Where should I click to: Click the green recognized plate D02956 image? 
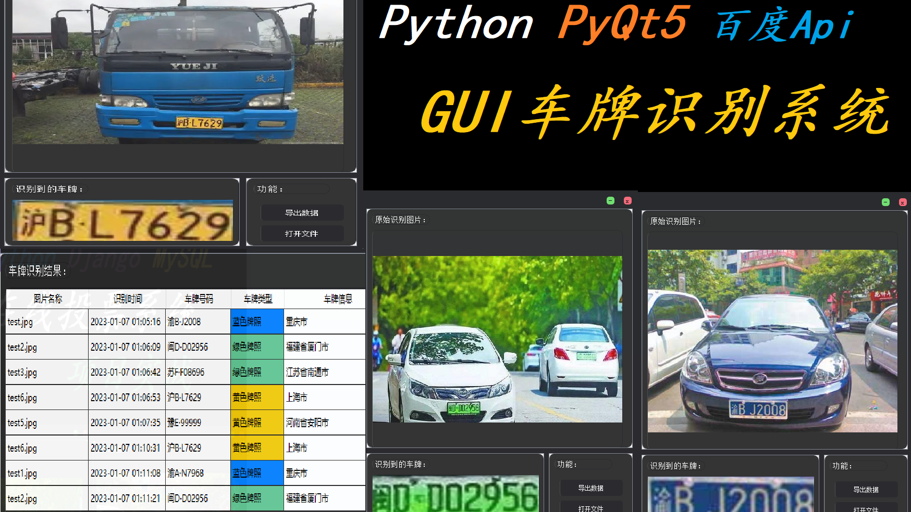click(x=456, y=494)
